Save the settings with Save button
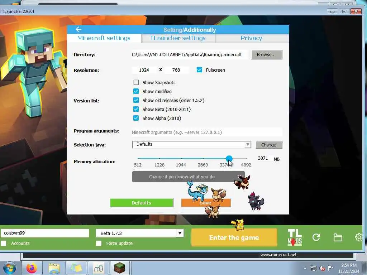367x275 pixels. [206, 203]
